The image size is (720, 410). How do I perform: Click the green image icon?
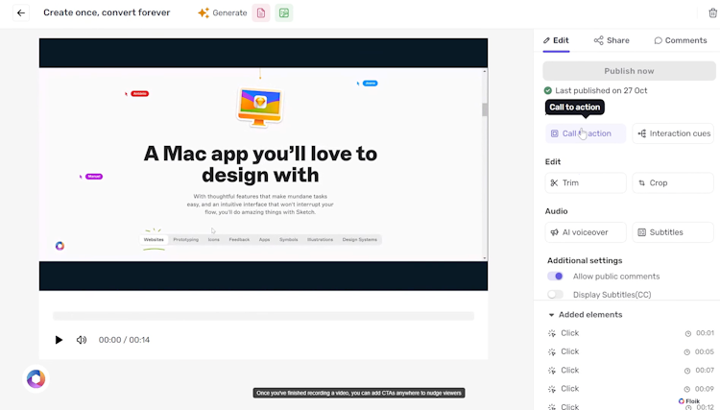(x=284, y=12)
